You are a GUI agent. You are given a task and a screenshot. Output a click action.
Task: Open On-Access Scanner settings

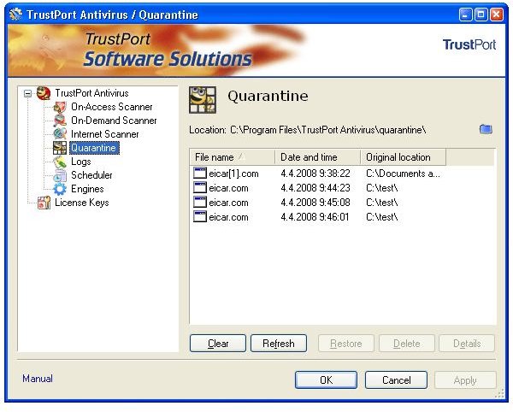(x=111, y=107)
